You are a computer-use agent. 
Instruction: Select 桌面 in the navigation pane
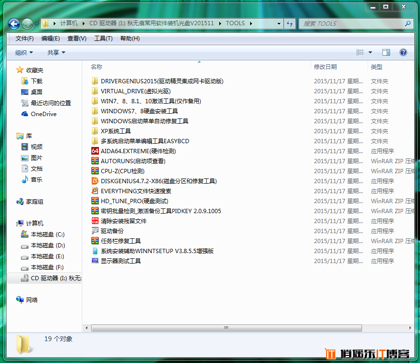coord(37,92)
